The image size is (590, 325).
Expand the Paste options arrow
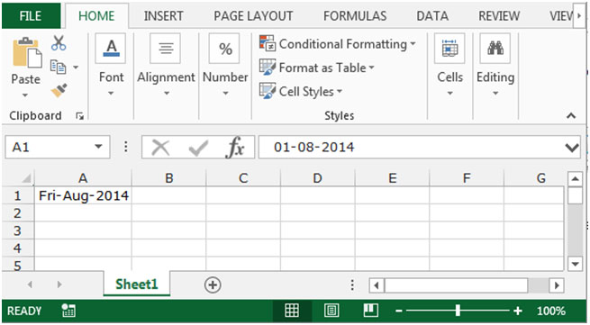click(x=25, y=95)
